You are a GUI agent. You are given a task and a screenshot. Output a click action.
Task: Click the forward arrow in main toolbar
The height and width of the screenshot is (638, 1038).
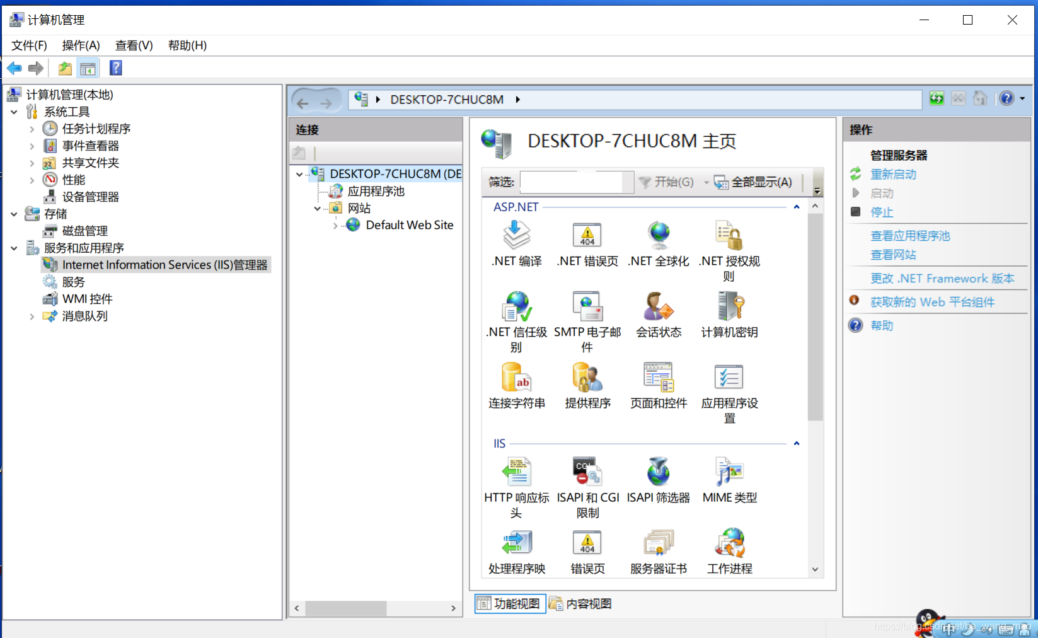tap(36, 68)
